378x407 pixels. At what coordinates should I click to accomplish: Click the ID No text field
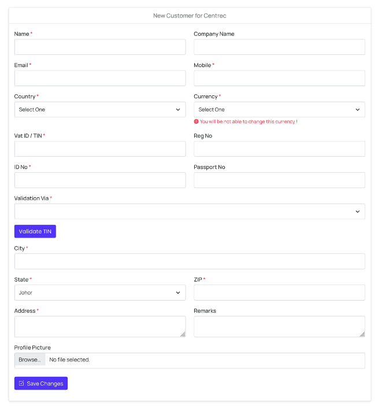(99, 180)
